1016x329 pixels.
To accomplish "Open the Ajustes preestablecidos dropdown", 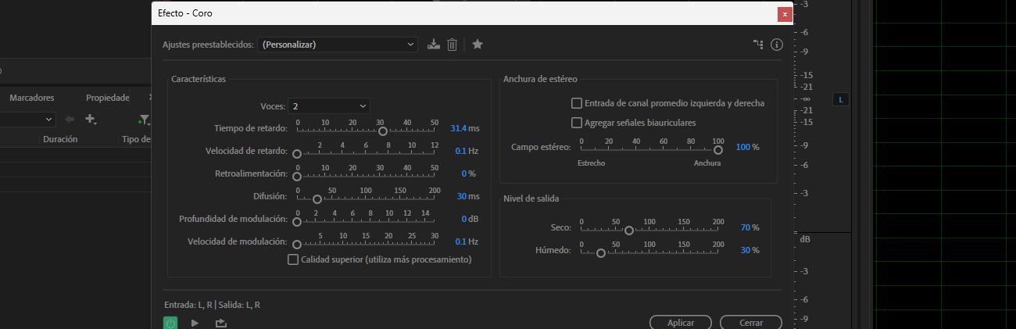I will [x=338, y=45].
